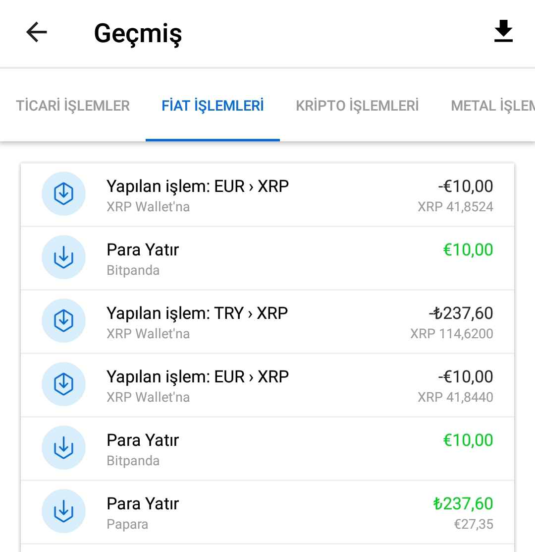Tap the Papara deposit icon
The image size is (535, 552).
[63, 511]
